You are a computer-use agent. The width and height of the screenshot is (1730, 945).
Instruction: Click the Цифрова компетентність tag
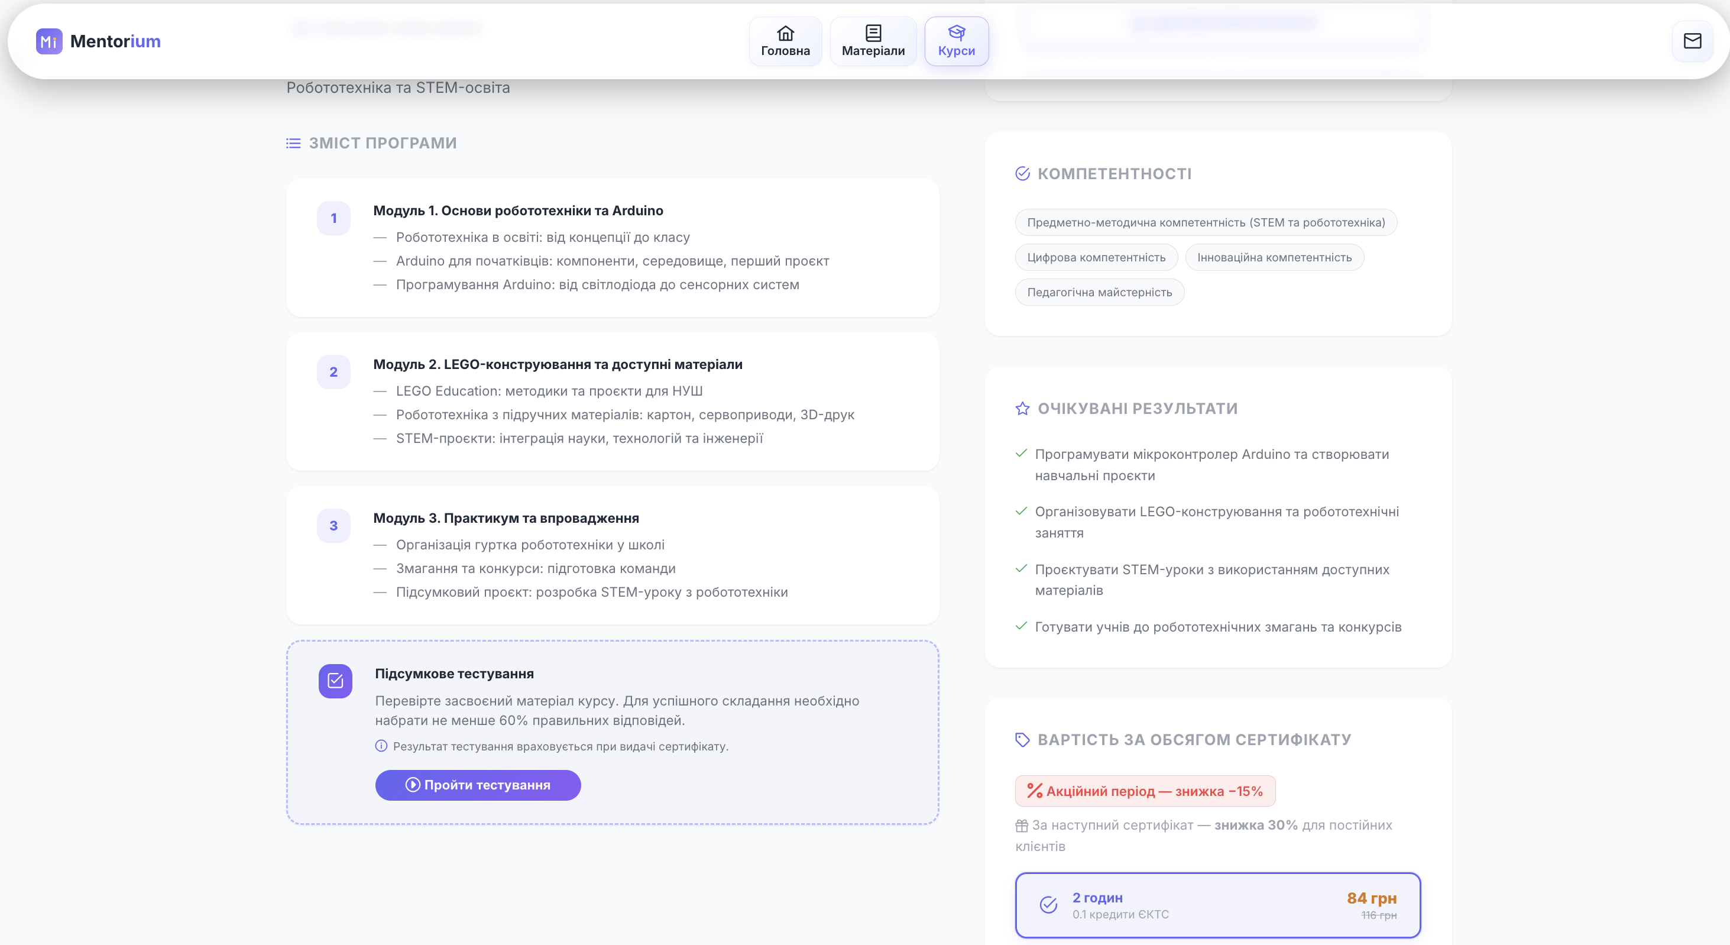point(1096,257)
